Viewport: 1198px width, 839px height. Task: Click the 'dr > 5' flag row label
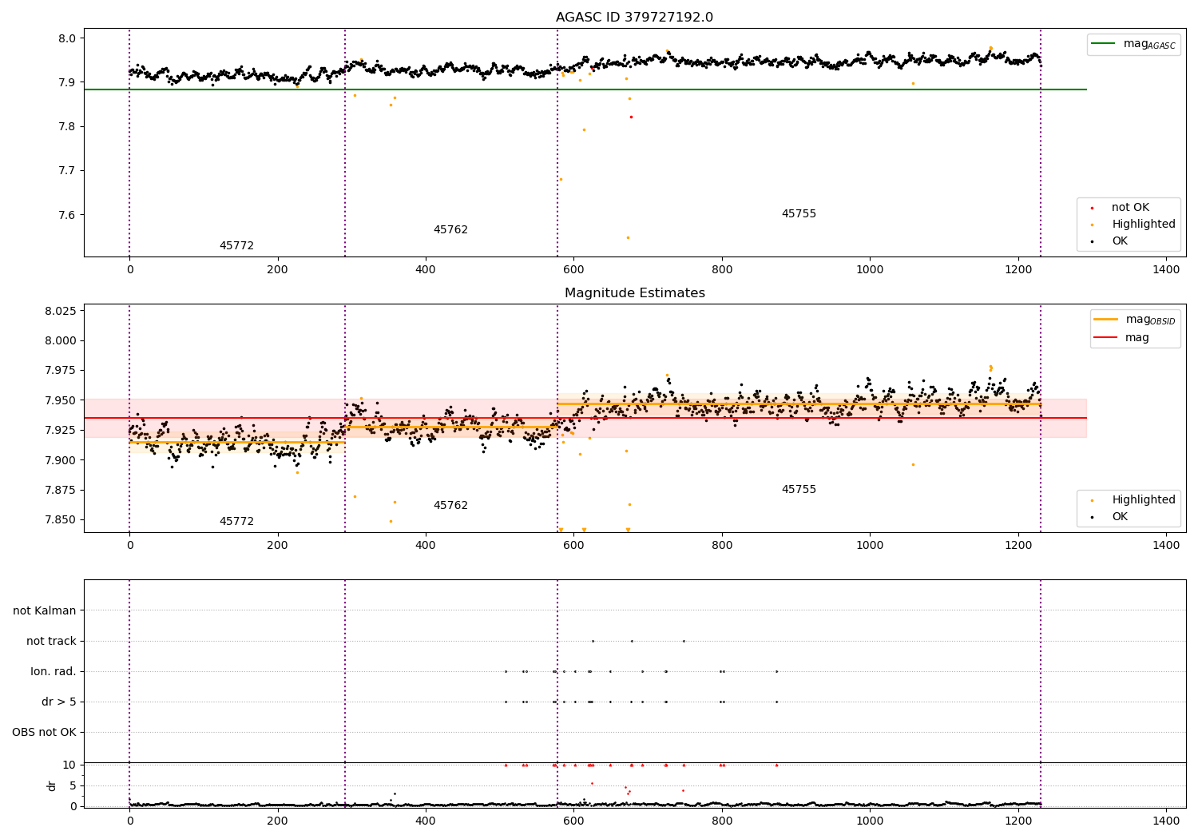pyautogui.click(x=59, y=702)
